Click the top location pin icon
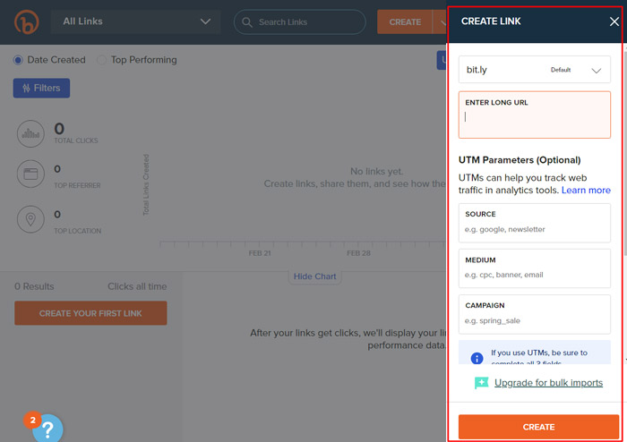 click(30, 219)
